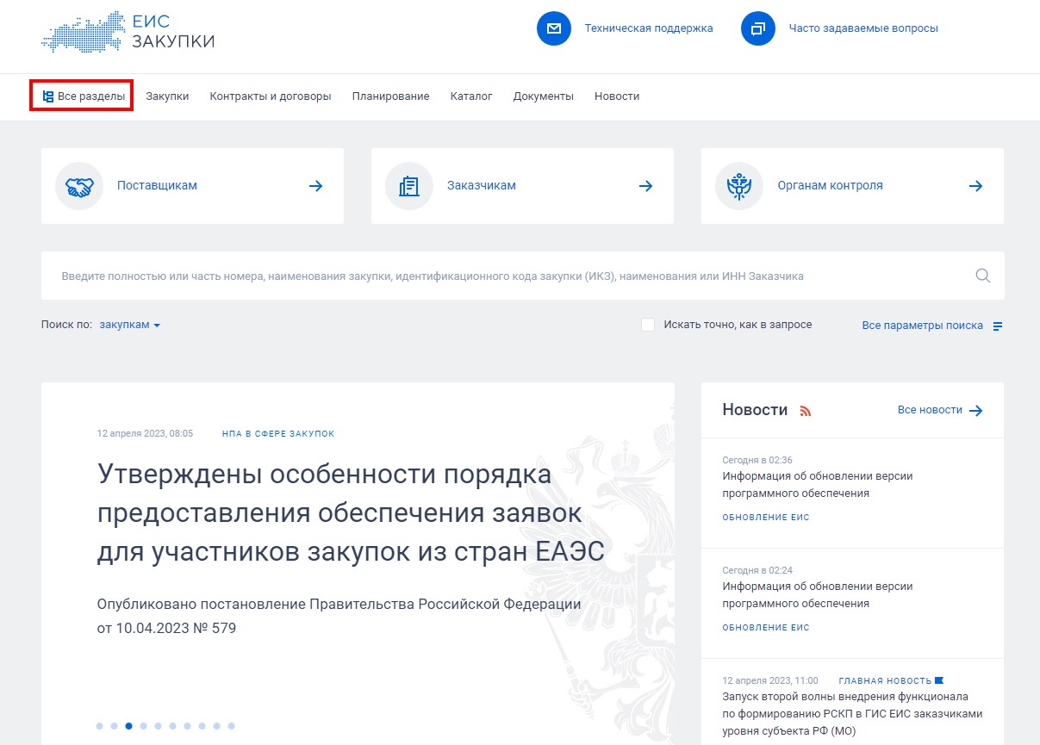Open the Поиск по закупкам dropdown
Viewport: 1040px width, 745px height.
coord(130,325)
